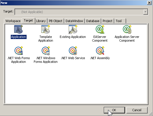Choose .NET Web Forms Application icon

(x=19, y=51)
